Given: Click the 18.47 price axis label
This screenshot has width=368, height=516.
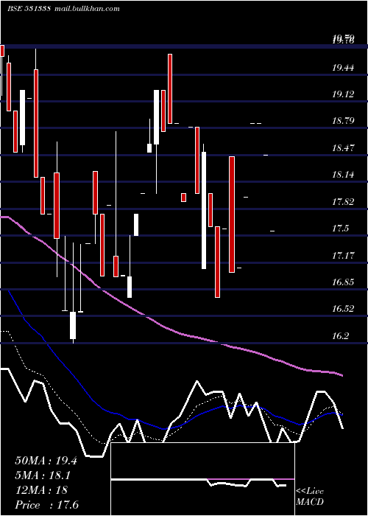Looking at the screenshot, I should click(x=343, y=147).
